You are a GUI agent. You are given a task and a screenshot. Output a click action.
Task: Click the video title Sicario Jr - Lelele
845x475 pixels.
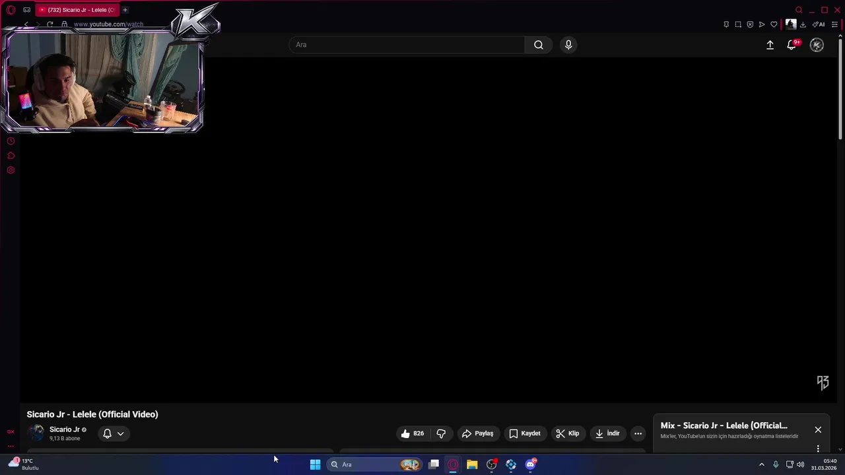[92, 414]
